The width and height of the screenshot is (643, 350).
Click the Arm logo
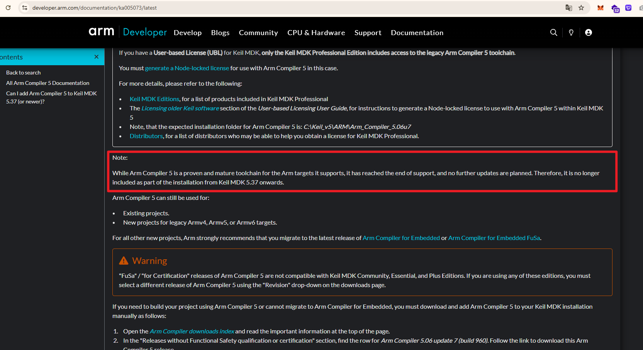click(102, 32)
